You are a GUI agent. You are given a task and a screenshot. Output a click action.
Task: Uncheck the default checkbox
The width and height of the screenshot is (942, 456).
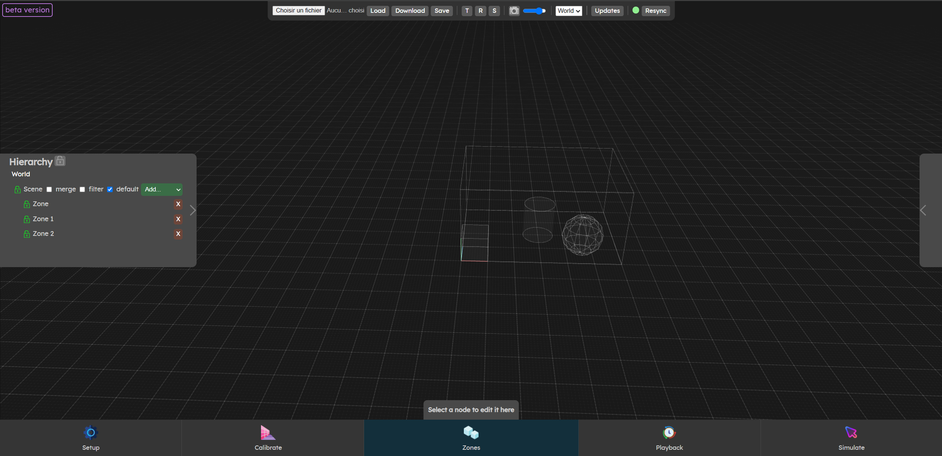point(110,190)
